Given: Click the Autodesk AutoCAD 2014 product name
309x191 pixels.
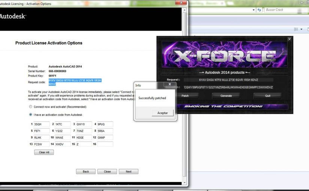Looking at the screenshot, I should pos(65,66).
